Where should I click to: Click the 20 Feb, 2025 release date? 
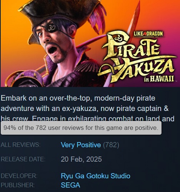click(x=81, y=159)
